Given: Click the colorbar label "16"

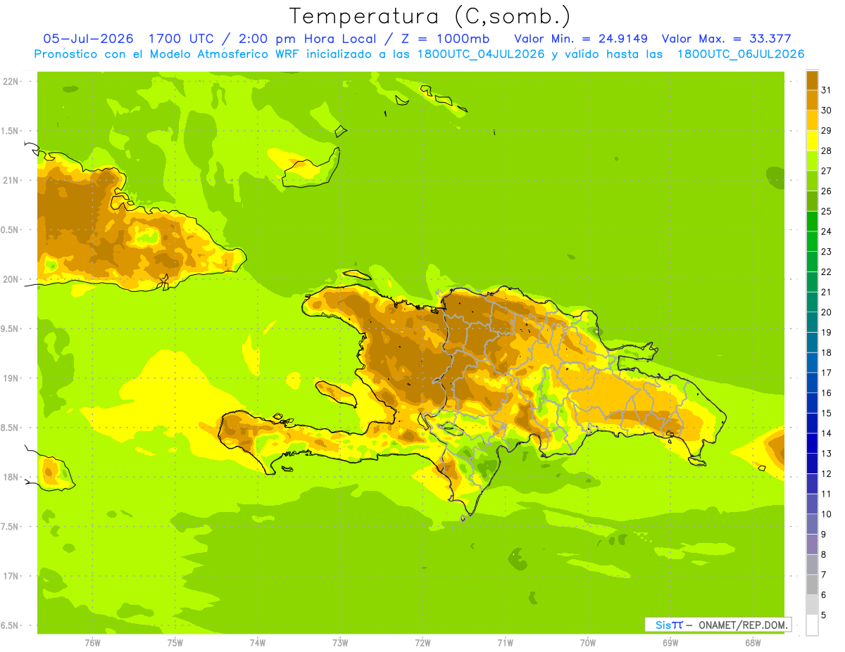Looking at the screenshot, I should pos(826,393).
